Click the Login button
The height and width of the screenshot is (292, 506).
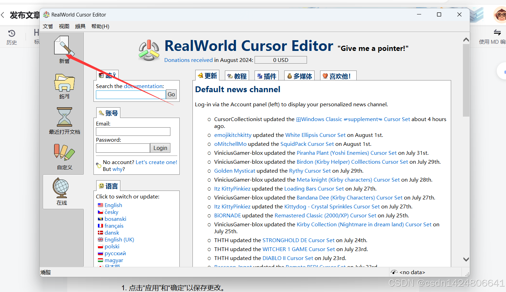(160, 148)
